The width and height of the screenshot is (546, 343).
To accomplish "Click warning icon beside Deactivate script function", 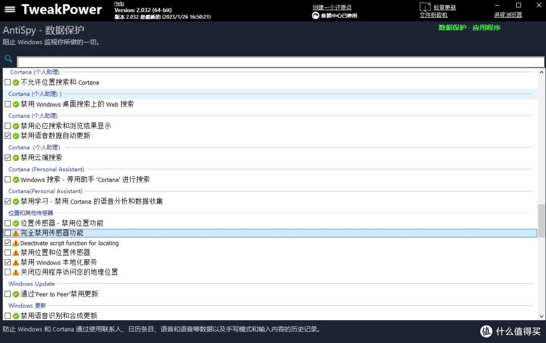I will click(x=16, y=243).
